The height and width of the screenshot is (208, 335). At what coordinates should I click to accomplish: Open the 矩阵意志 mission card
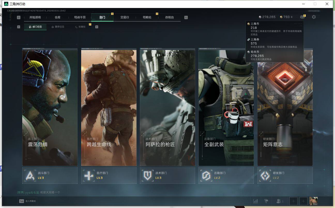[285, 108]
